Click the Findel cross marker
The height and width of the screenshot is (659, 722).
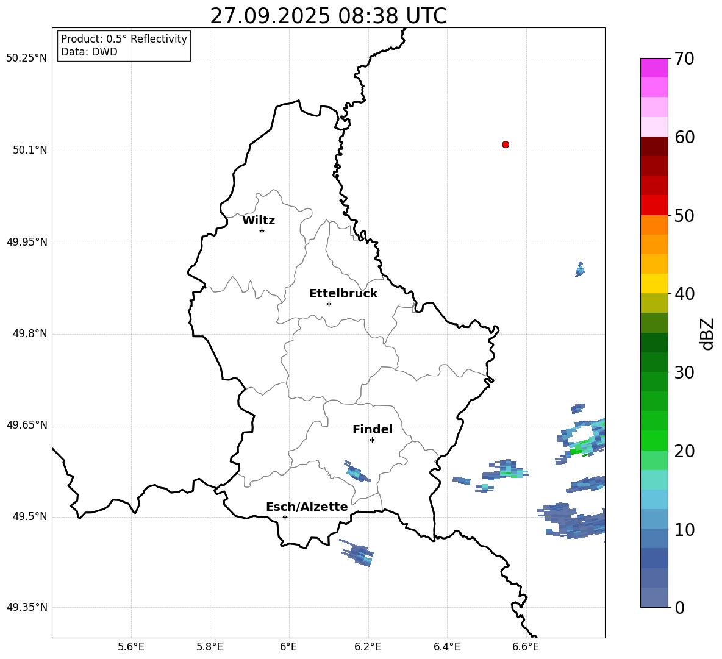tap(372, 440)
